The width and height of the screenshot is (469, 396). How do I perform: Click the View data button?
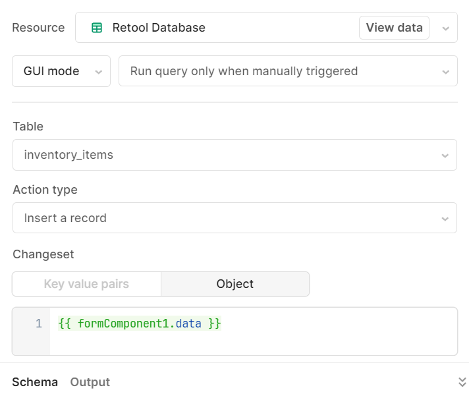pos(394,28)
